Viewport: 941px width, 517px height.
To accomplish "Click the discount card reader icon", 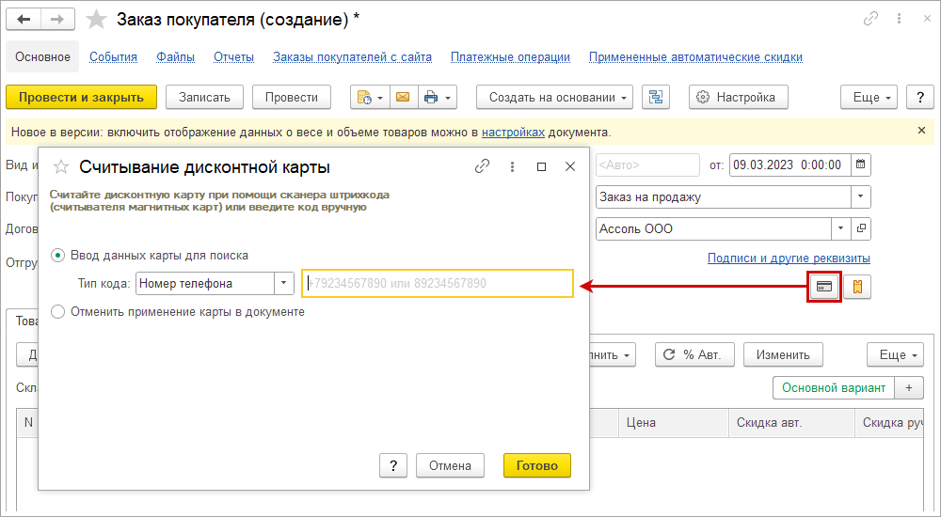I will 824,287.
